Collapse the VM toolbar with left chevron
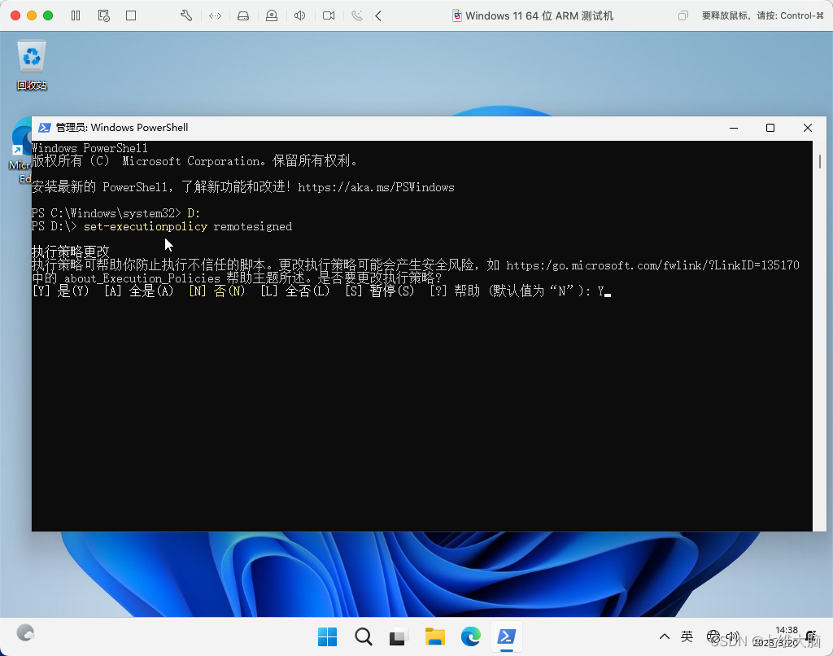This screenshot has width=833, height=656. [378, 15]
